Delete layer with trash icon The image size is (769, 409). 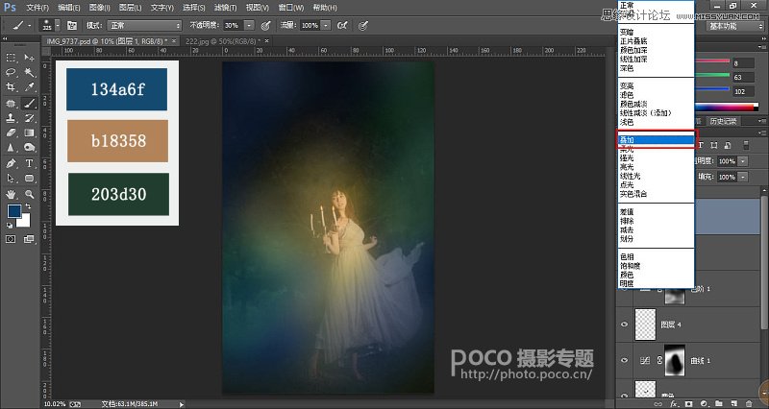click(x=749, y=403)
